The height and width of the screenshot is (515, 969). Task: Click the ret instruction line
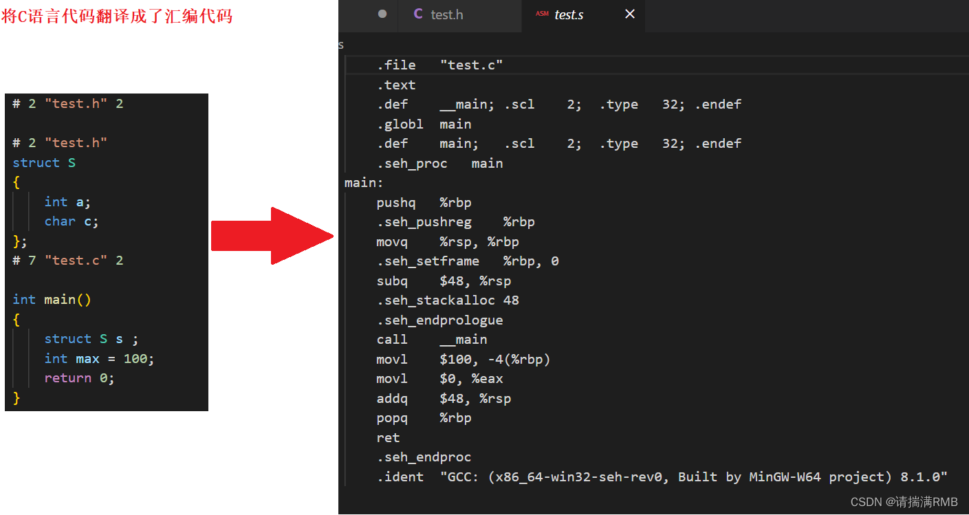tap(388, 438)
